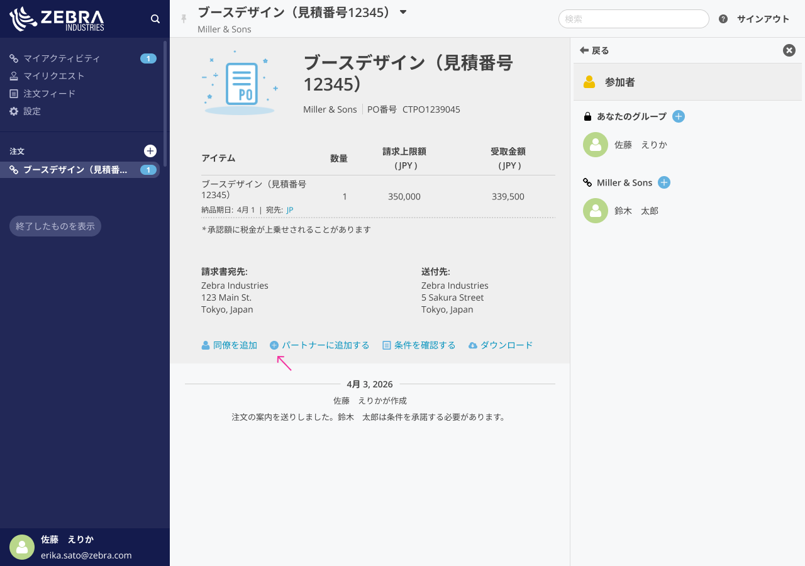Click 終了したものを表示 button
Viewport: 805px width, 566px height.
55,226
